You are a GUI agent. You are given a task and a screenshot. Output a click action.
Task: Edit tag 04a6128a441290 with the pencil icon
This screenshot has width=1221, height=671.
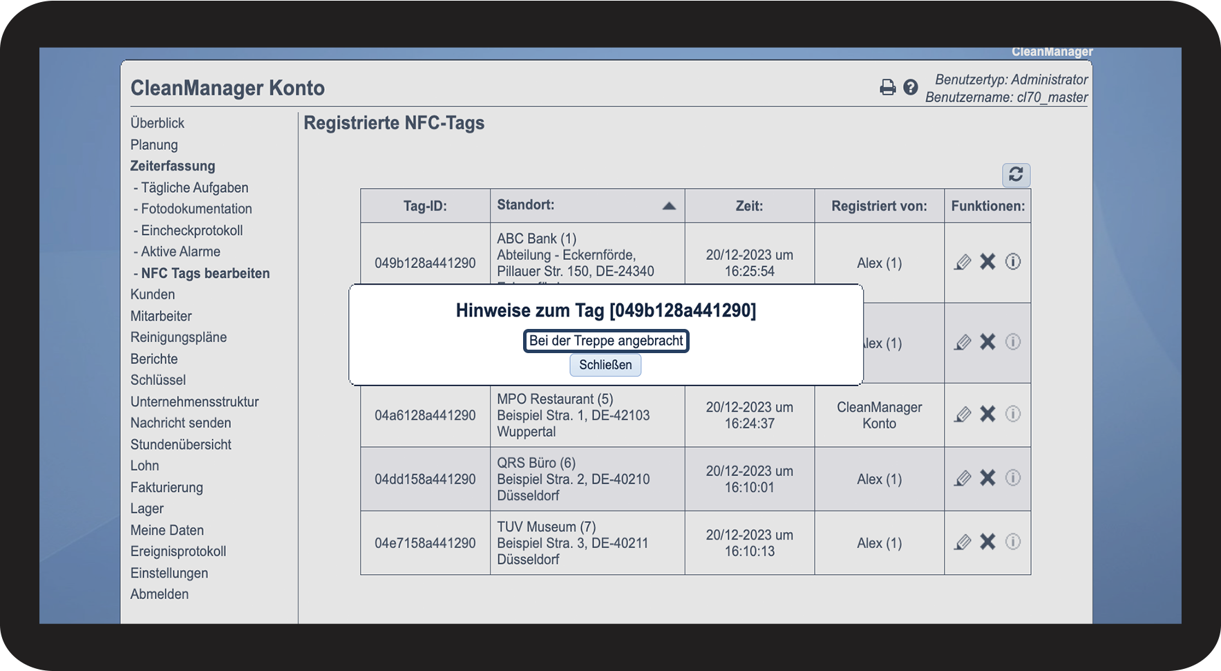click(x=963, y=415)
